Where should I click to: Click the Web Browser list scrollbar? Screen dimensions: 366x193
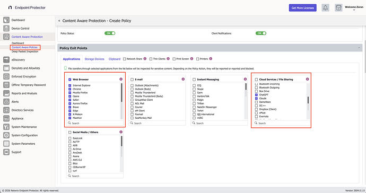pos(121,93)
